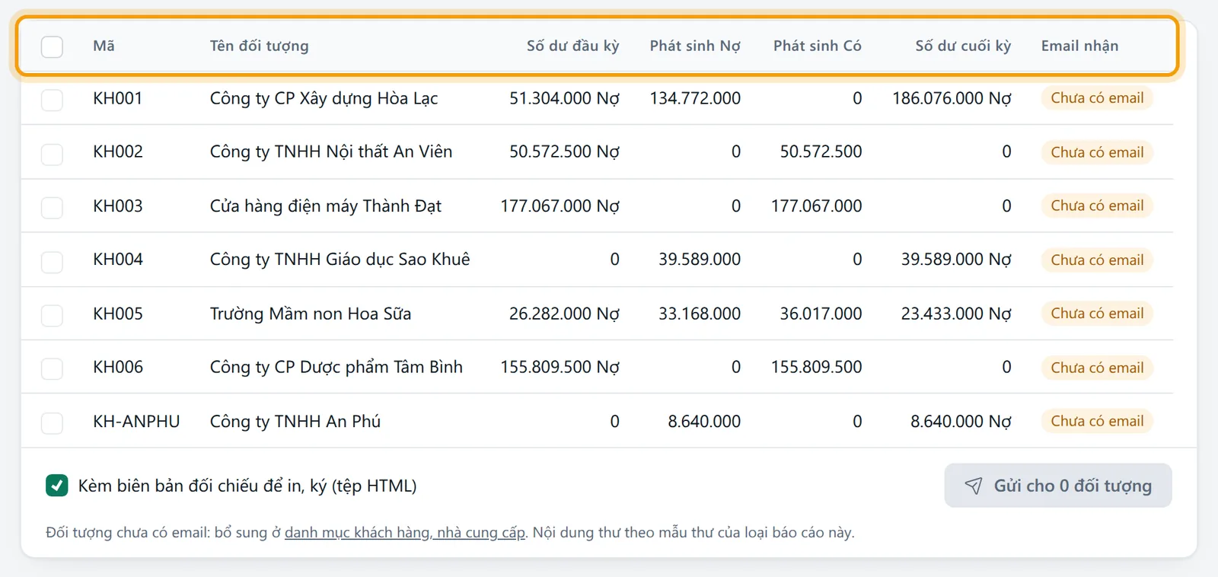Select the KH-ANPHU row checkbox
Viewport: 1218px width, 577px height.
click(52, 422)
